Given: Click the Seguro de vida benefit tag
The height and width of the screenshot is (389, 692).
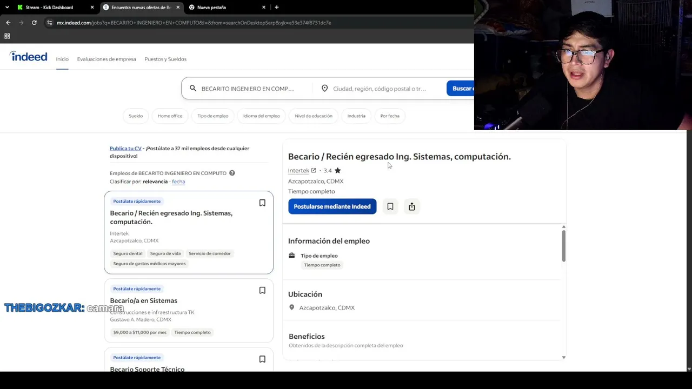Looking at the screenshot, I should (165, 253).
